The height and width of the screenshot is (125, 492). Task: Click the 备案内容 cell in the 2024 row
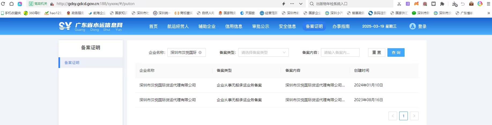(315, 85)
